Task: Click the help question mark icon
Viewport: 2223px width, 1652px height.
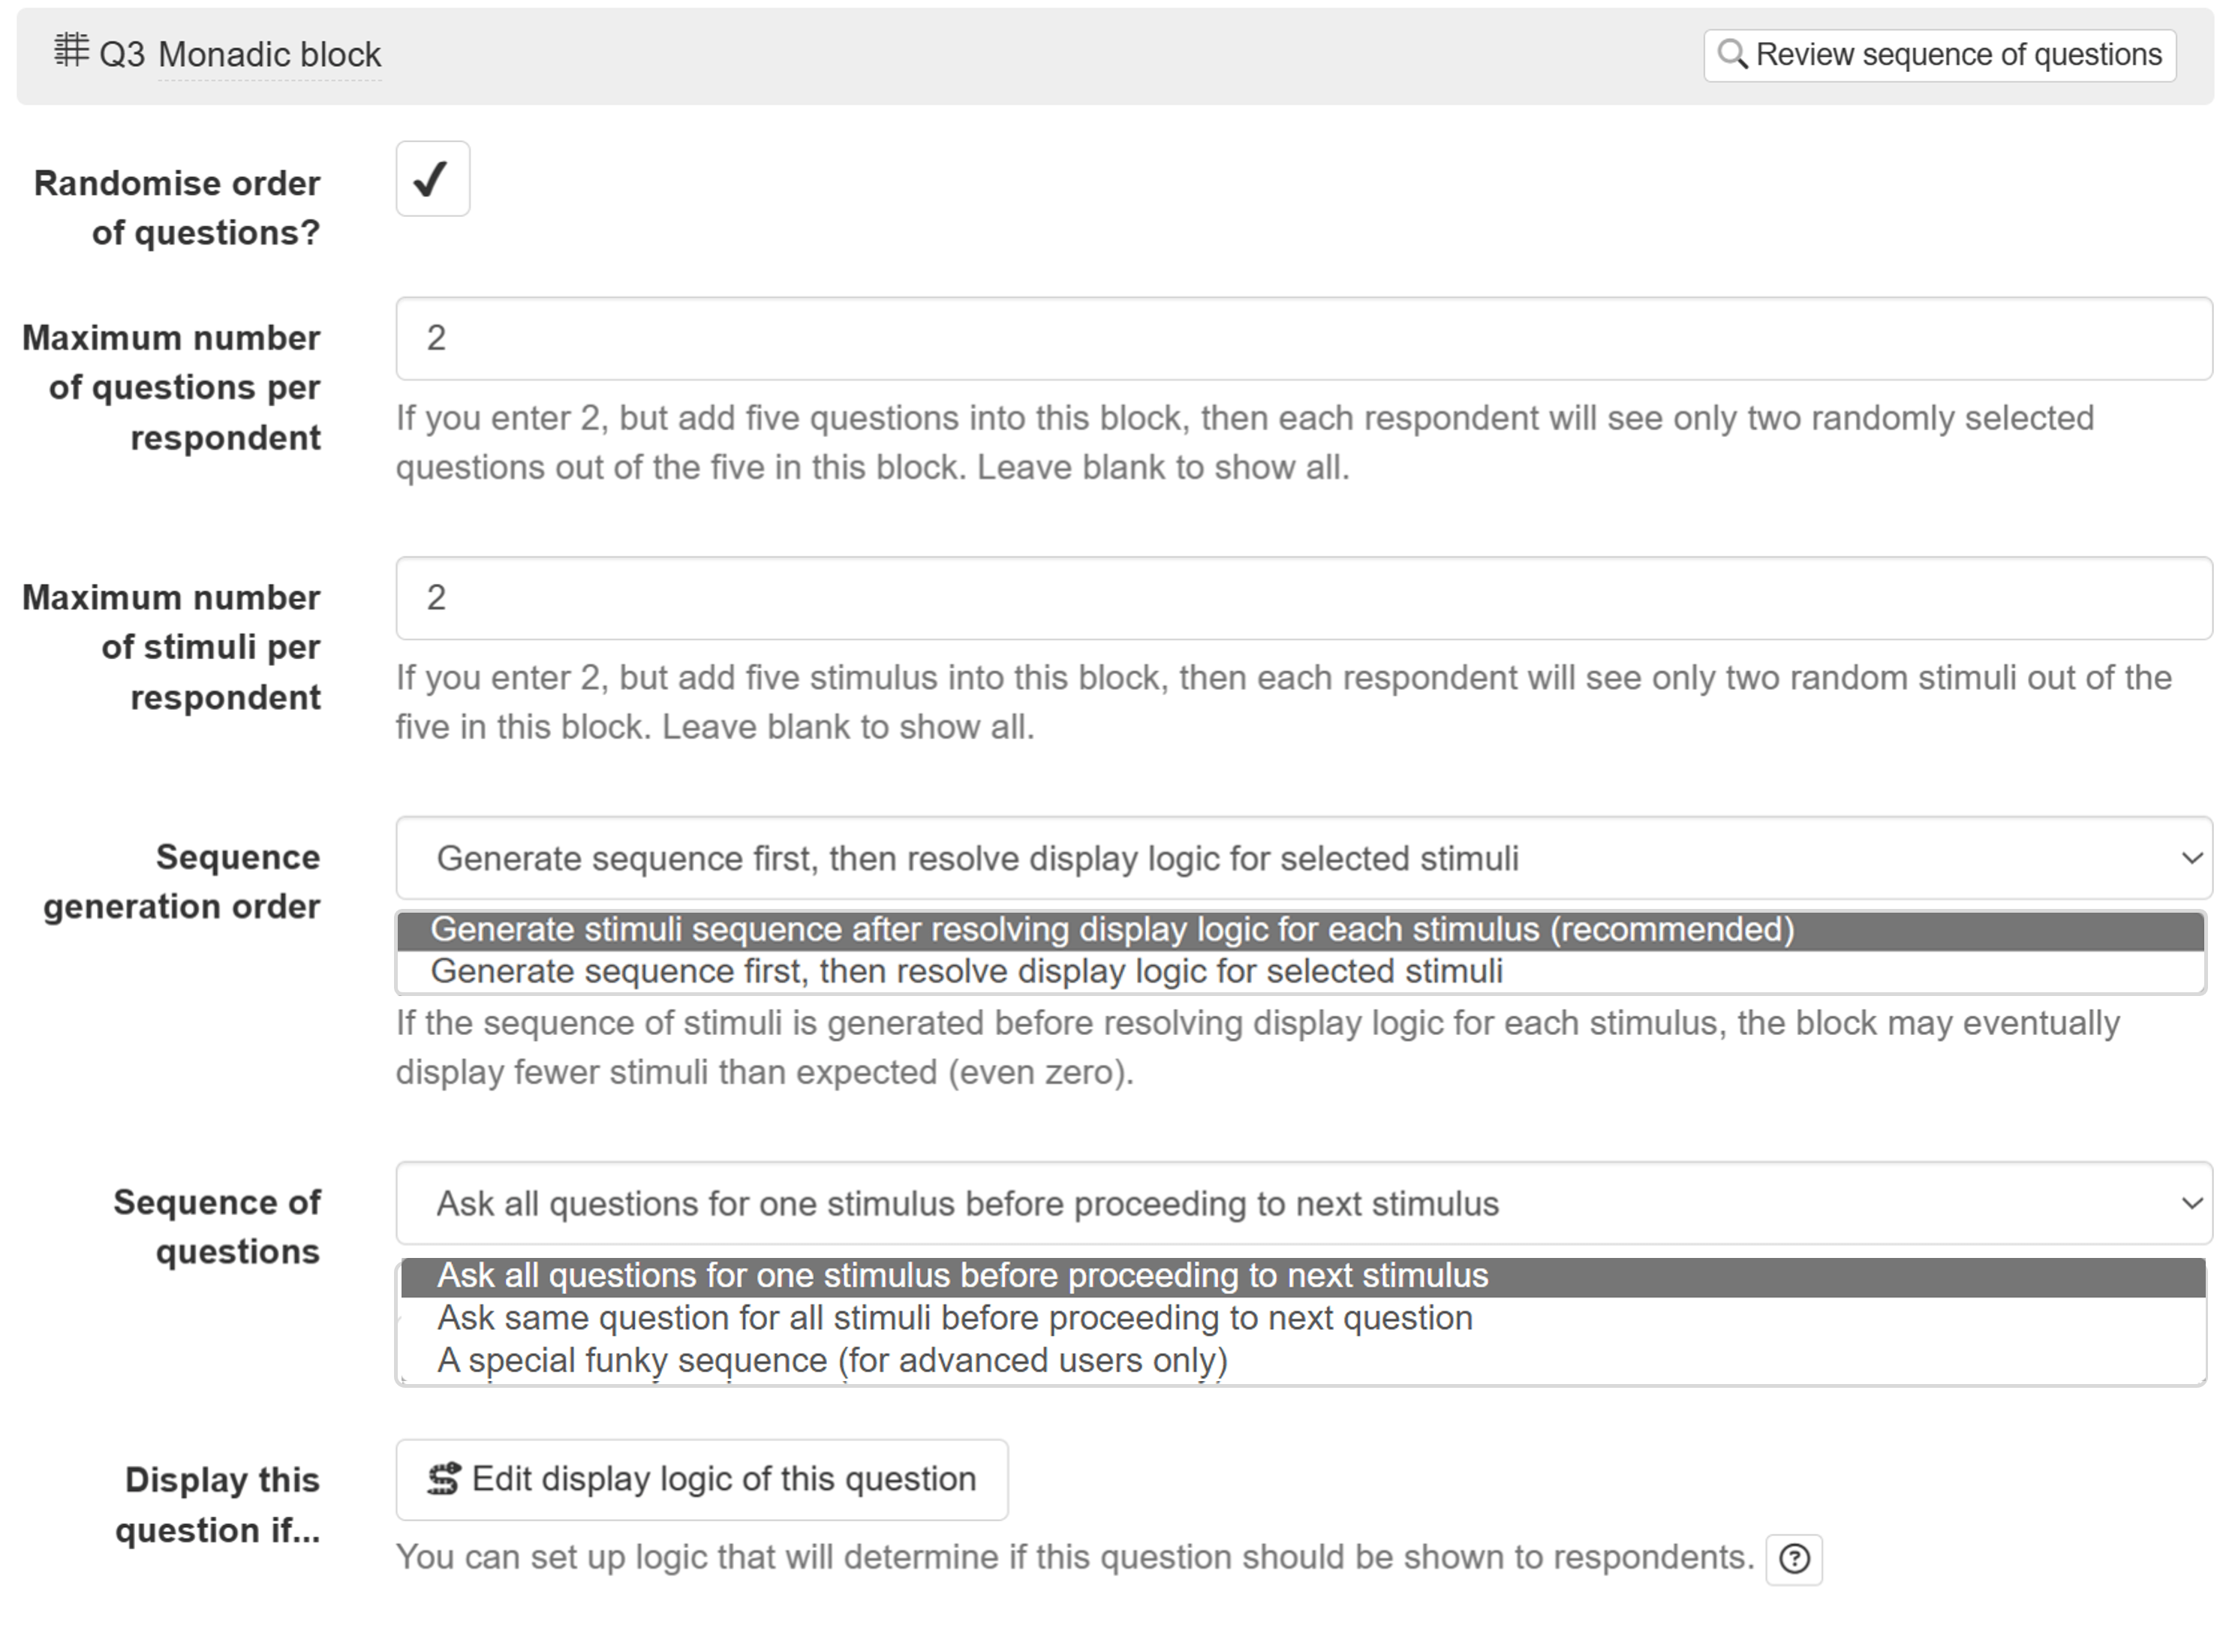Action: tap(1794, 1559)
